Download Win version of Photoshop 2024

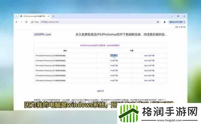click(114, 55)
